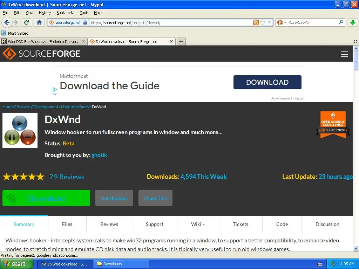Open the downloads green arrow button
The width and height of the screenshot is (359, 269).
pos(353,22)
